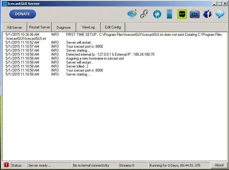Click the 'Server ready...' status field
Viewport: 229px width, 170px height.
coord(49,165)
